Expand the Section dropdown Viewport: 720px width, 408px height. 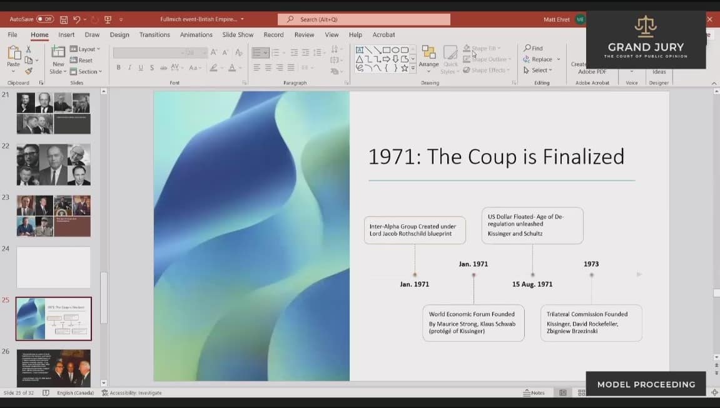coord(87,71)
